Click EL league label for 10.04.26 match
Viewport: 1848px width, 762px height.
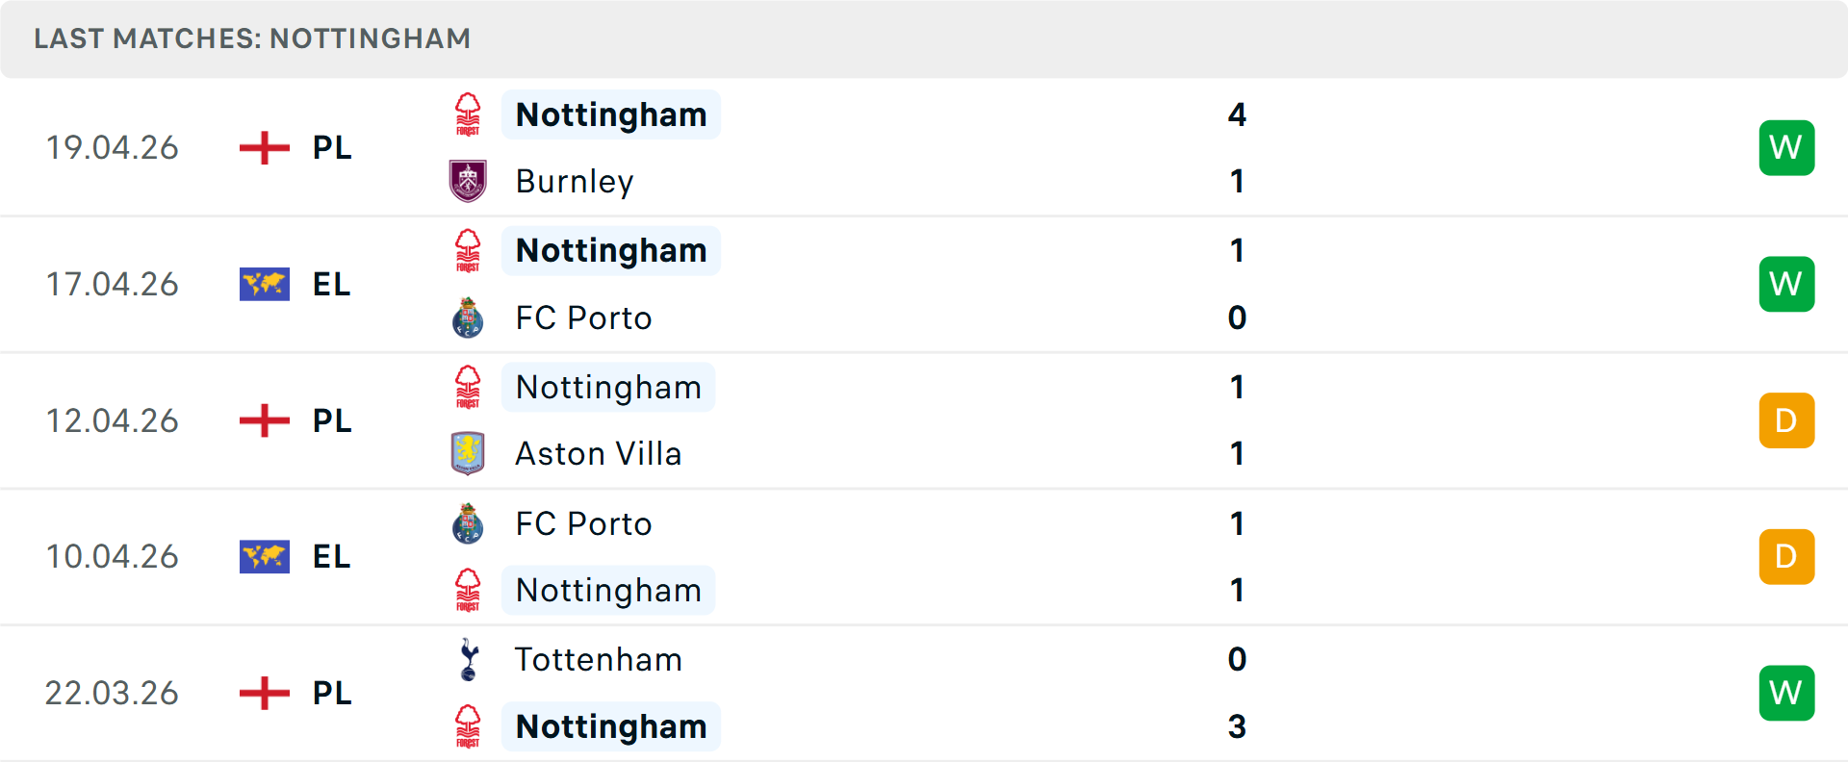(331, 556)
